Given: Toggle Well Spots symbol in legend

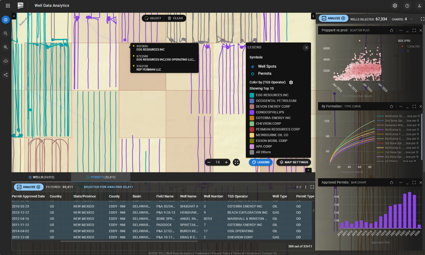Looking at the screenshot, I should [253, 66].
